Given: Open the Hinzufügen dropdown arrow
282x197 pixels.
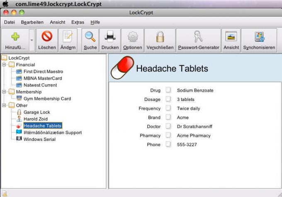Looking at the screenshot, I should [x=32, y=40].
